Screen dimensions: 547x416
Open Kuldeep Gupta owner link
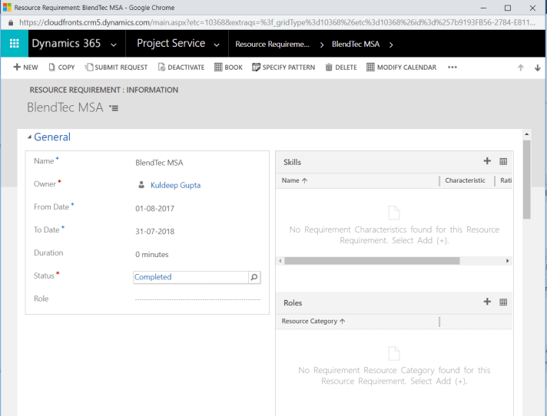175,185
